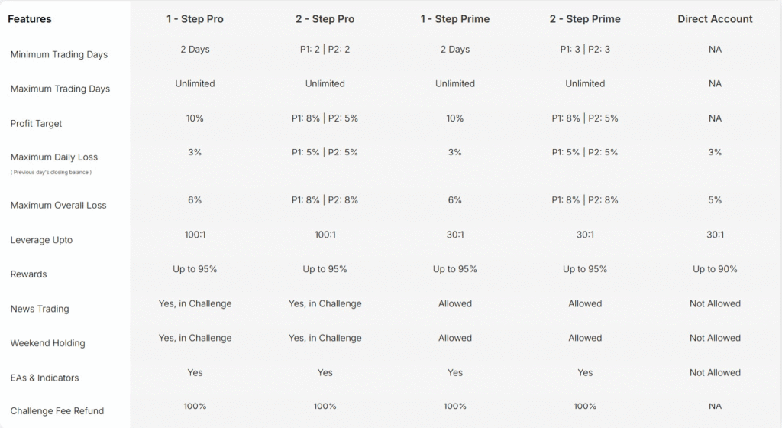This screenshot has height=428, width=782.
Task: Click the Leverage Upto row label
Action: tap(41, 240)
